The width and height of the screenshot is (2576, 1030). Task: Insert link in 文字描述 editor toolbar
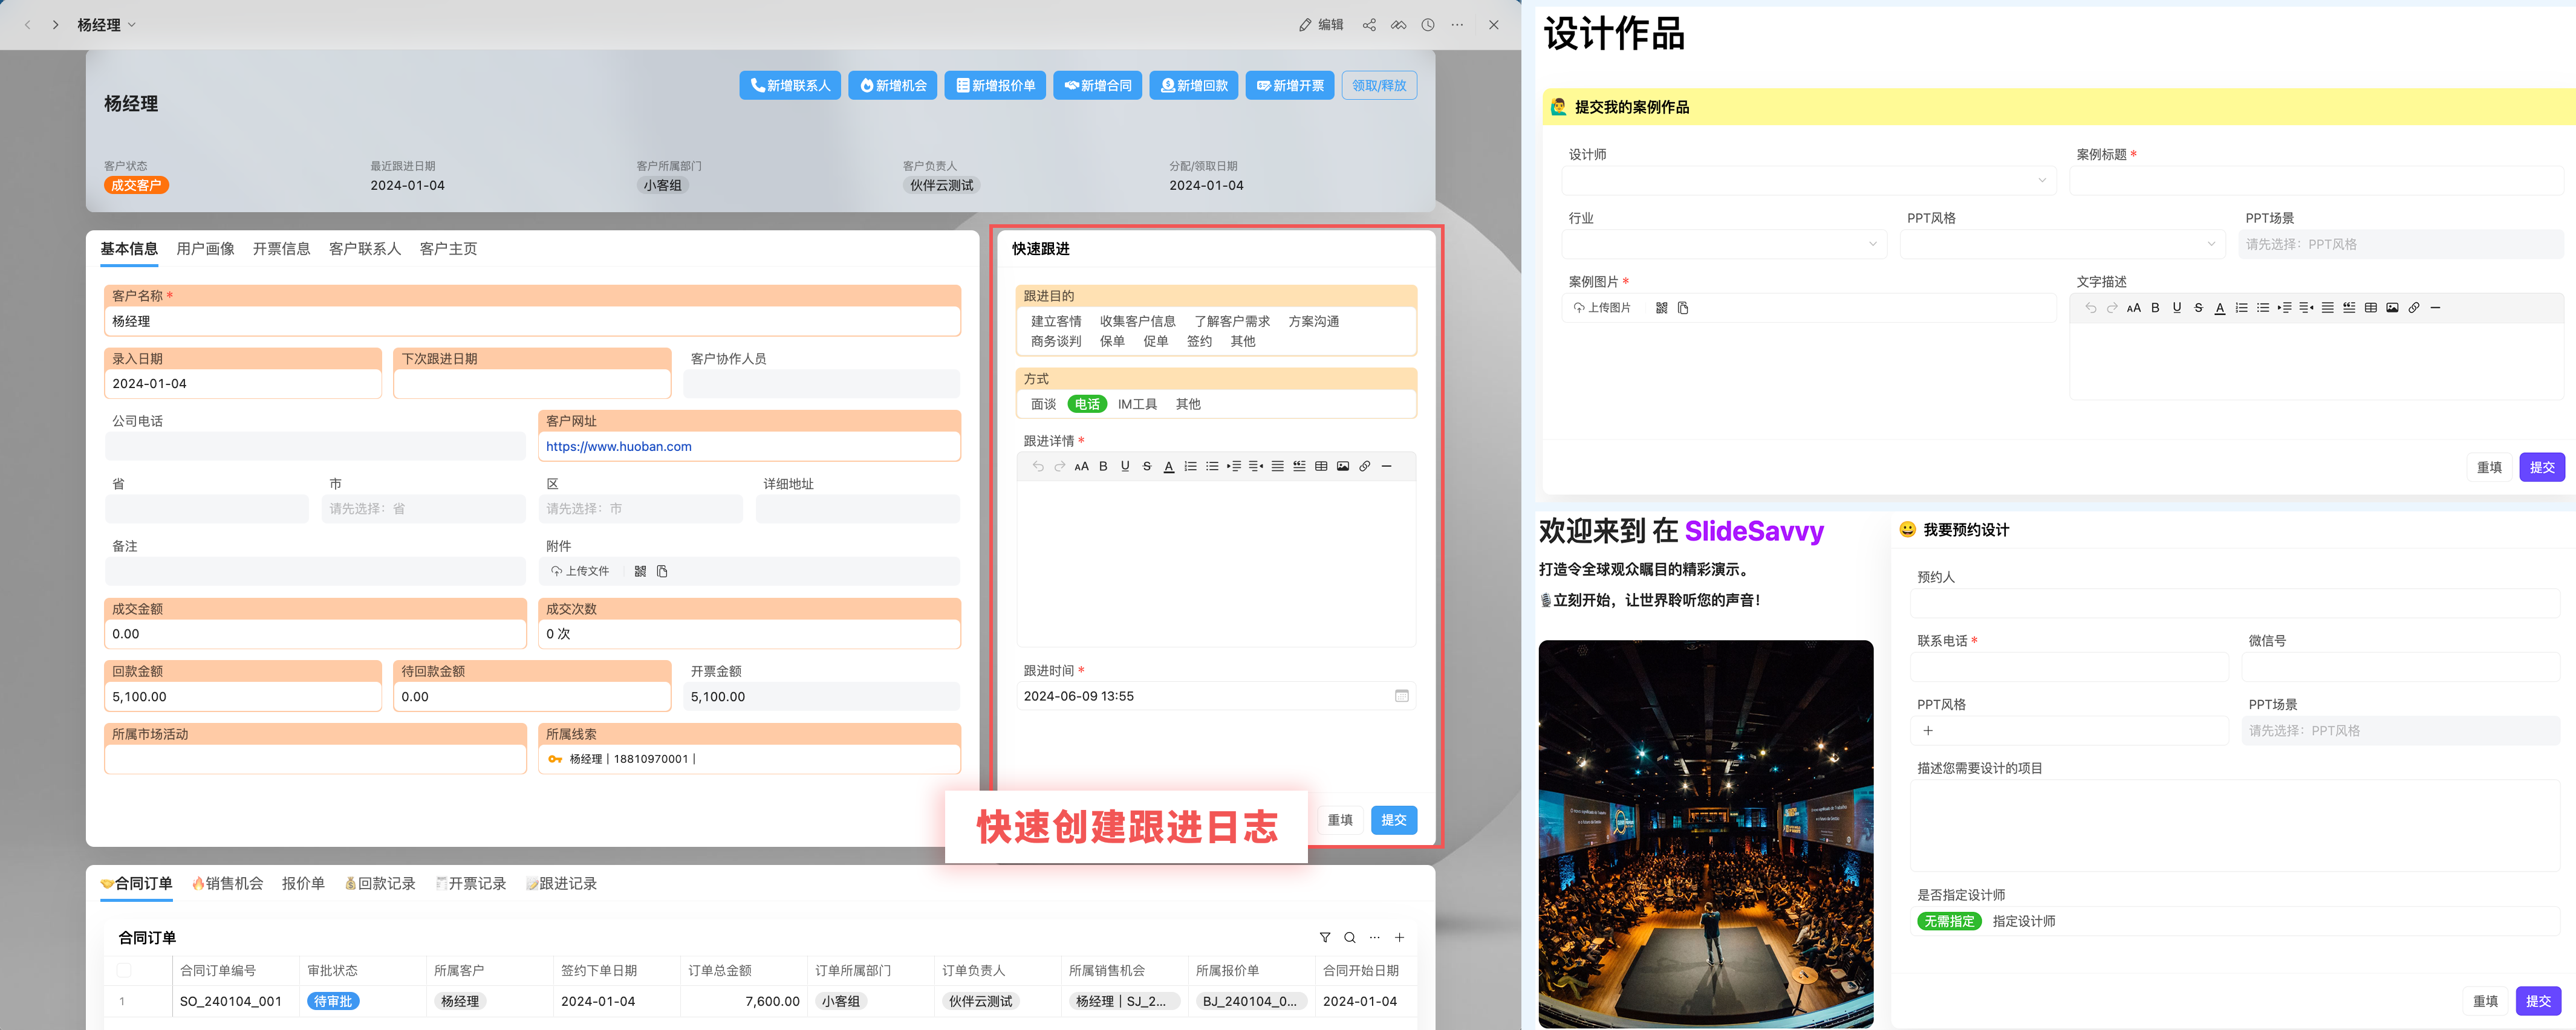2414,308
